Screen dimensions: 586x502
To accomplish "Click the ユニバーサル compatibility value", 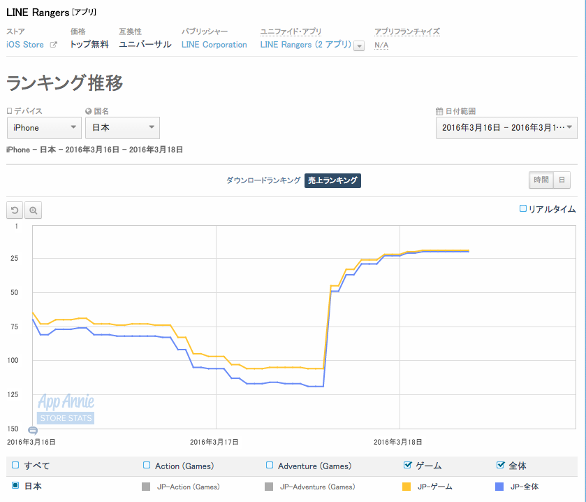I will [145, 45].
